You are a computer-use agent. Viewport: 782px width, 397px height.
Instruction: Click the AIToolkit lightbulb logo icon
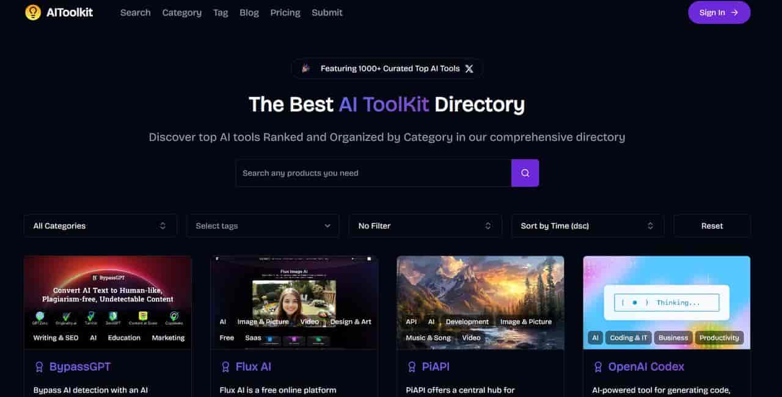tap(33, 12)
